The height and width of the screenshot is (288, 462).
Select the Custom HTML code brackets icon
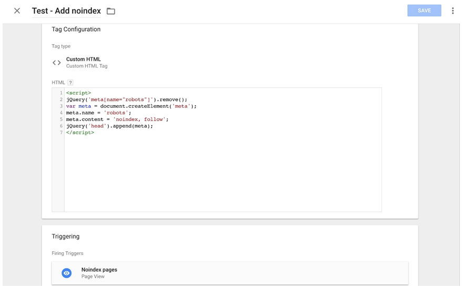pyautogui.click(x=57, y=63)
